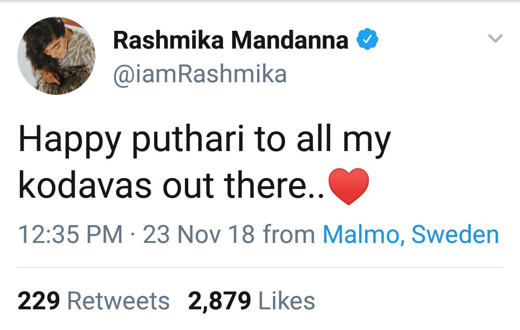Screen dimensions: 520x330
Task: Click the 23 Nov 18 date
Action: pos(200,235)
